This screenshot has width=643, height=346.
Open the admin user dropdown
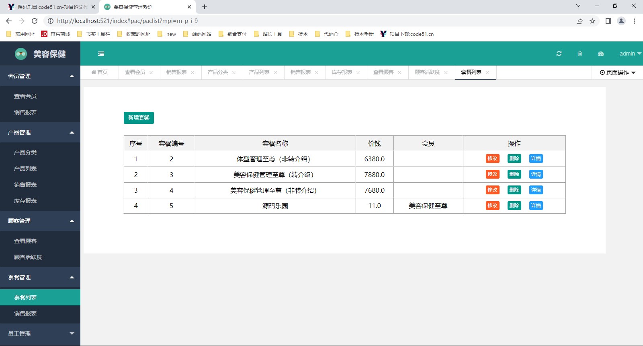pos(630,54)
